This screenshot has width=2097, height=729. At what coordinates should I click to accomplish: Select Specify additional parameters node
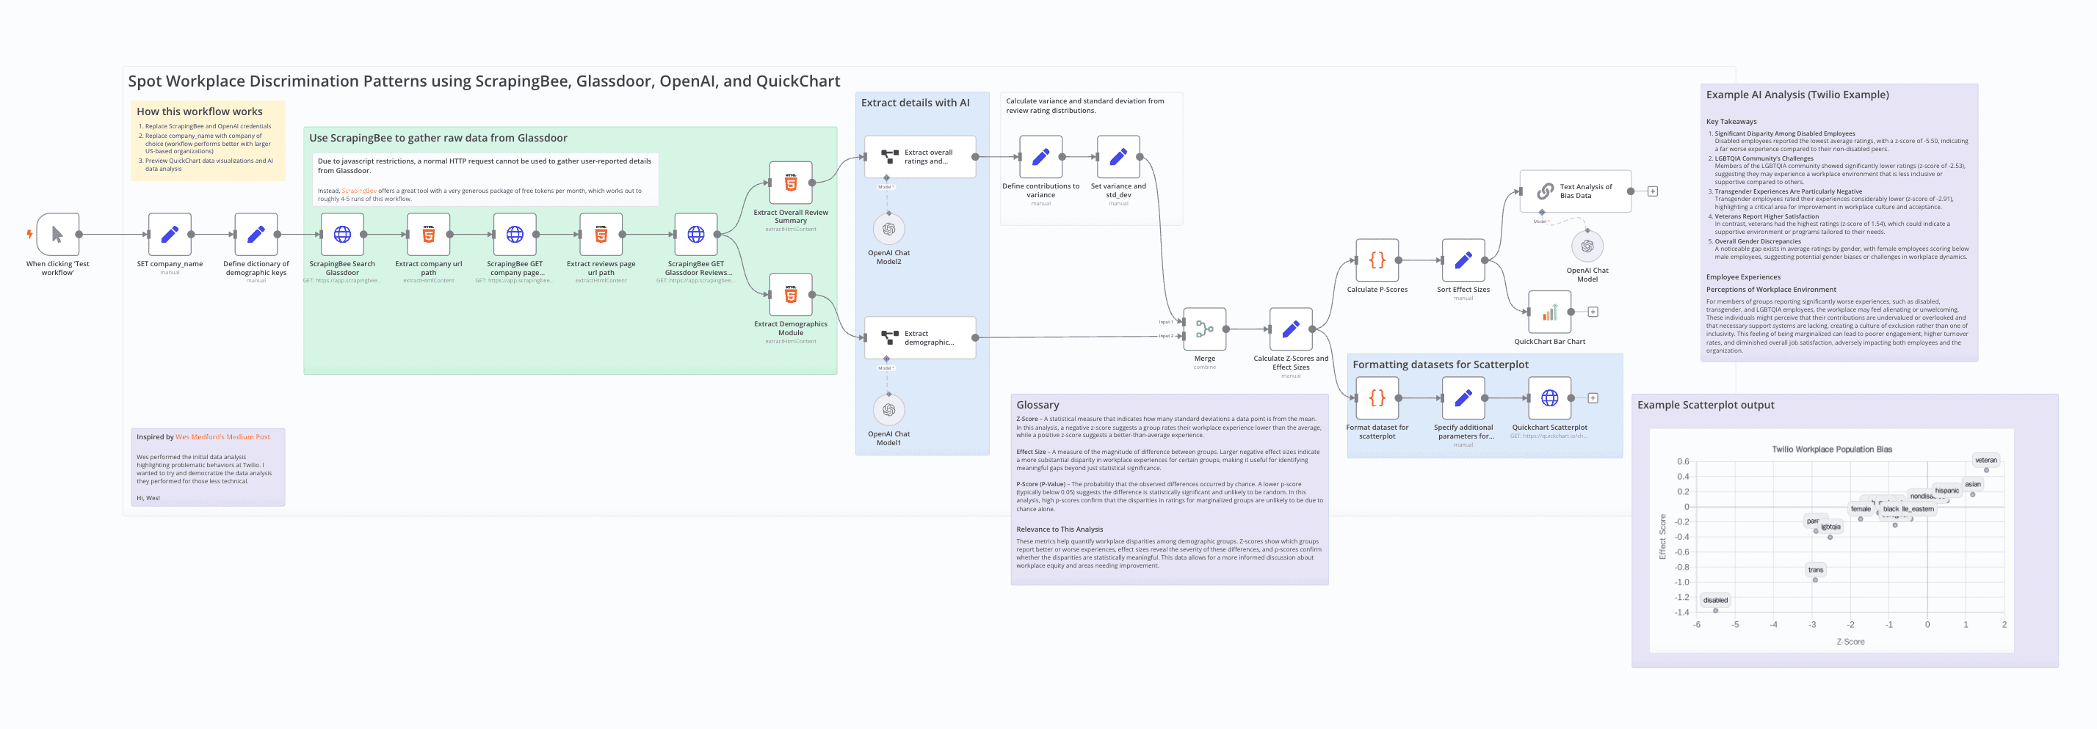click(x=1463, y=398)
